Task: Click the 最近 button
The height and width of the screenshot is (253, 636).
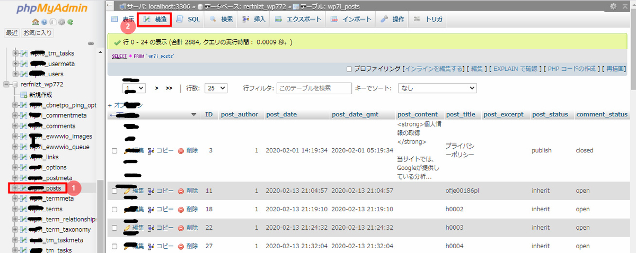Action: [x=12, y=33]
